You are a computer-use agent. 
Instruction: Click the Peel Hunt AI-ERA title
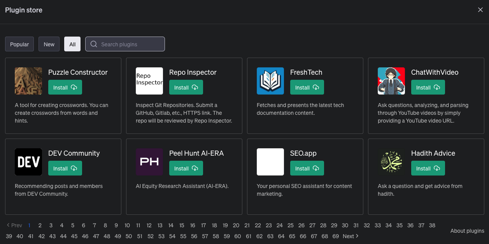coord(196,153)
